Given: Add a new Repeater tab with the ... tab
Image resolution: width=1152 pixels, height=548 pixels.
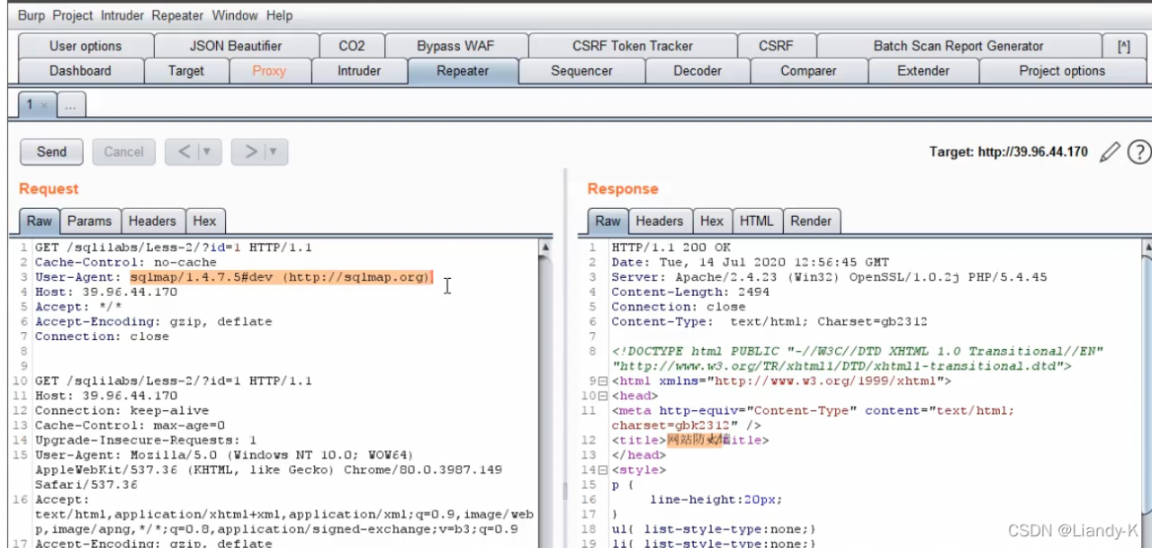Looking at the screenshot, I should (71, 105).
